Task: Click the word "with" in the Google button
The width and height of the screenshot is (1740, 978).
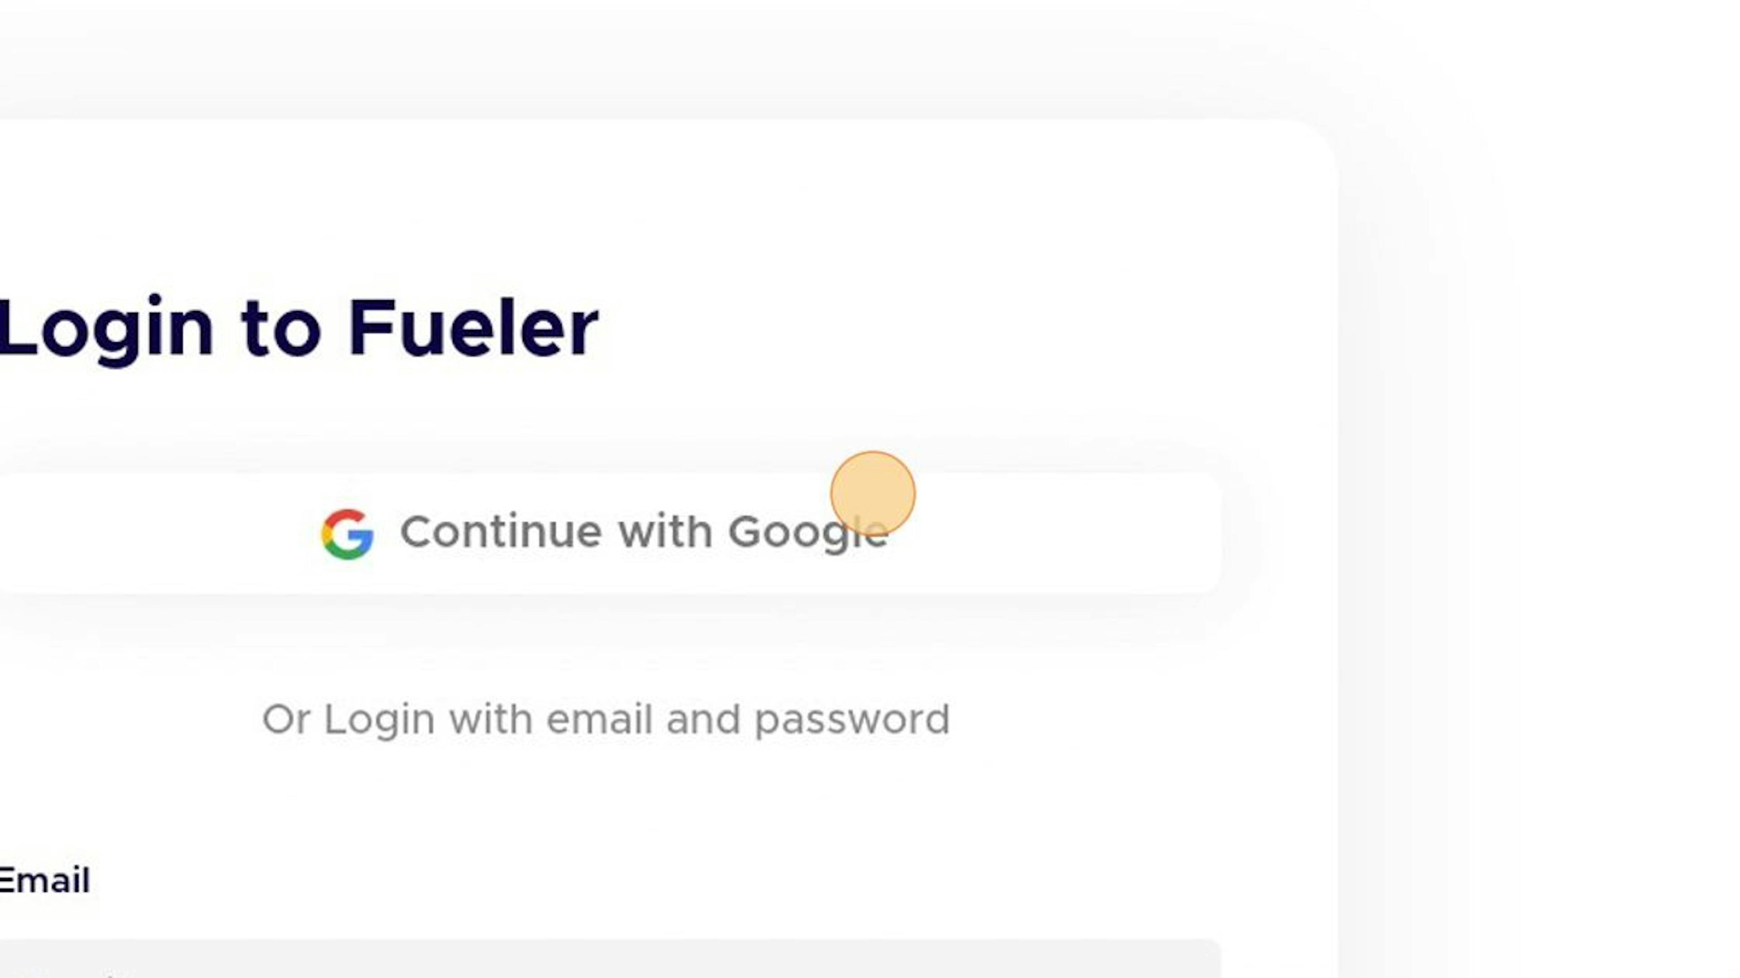Action: (x=665, y=532)
